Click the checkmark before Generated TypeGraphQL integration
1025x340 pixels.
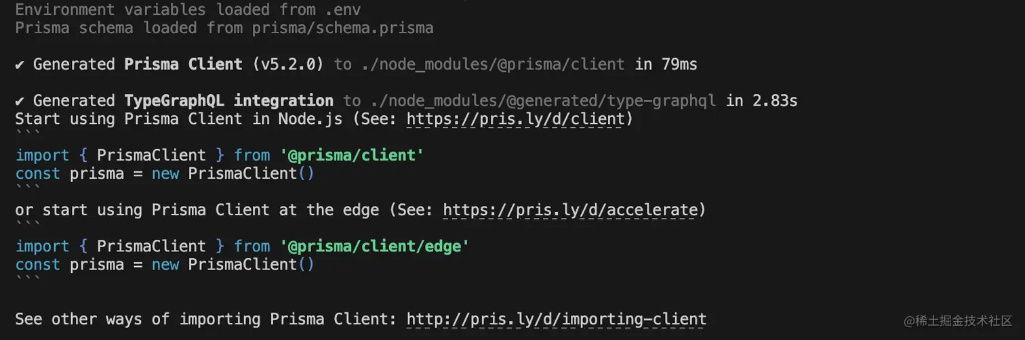click(20, 102)
